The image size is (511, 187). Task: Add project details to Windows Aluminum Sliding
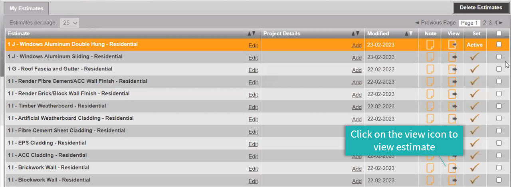point(357,58)
